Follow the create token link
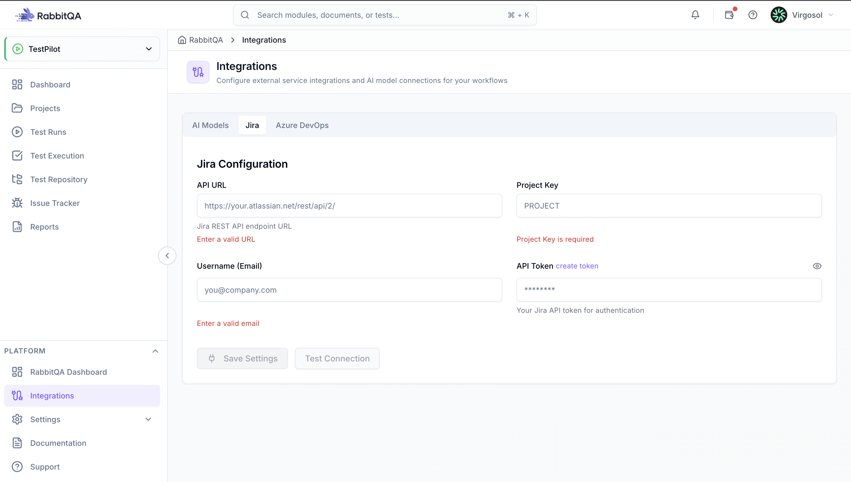This screenshot has width=851, height=482. (x=577, y=266)
